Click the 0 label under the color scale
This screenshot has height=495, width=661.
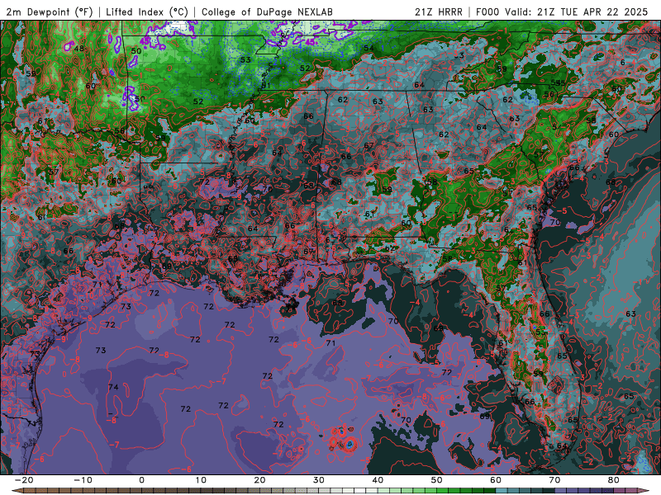click(141, 480)
